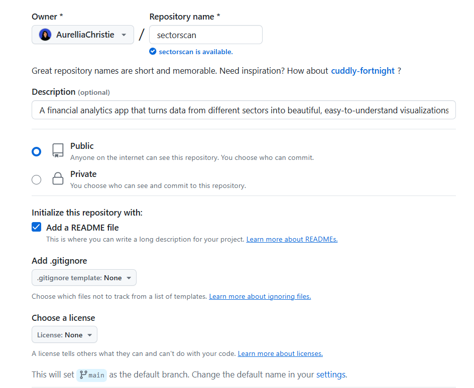Open Learn more about READMEs link
474x388 pixels.
pyautogui.click(x=292, y=239)
